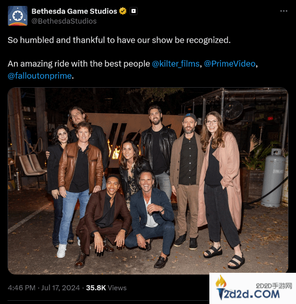The image size is (296, 304).
Task: Click the 2D2D手游网 watermark label
Action: tap(274, 286)
